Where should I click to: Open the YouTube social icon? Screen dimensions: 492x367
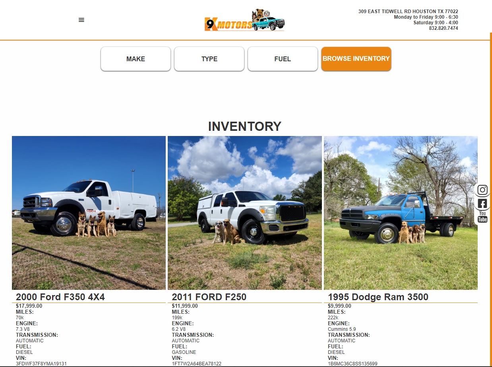(x=482, y=217)
